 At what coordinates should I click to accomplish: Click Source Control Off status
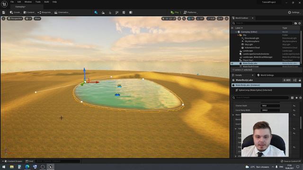pos(291,161)
